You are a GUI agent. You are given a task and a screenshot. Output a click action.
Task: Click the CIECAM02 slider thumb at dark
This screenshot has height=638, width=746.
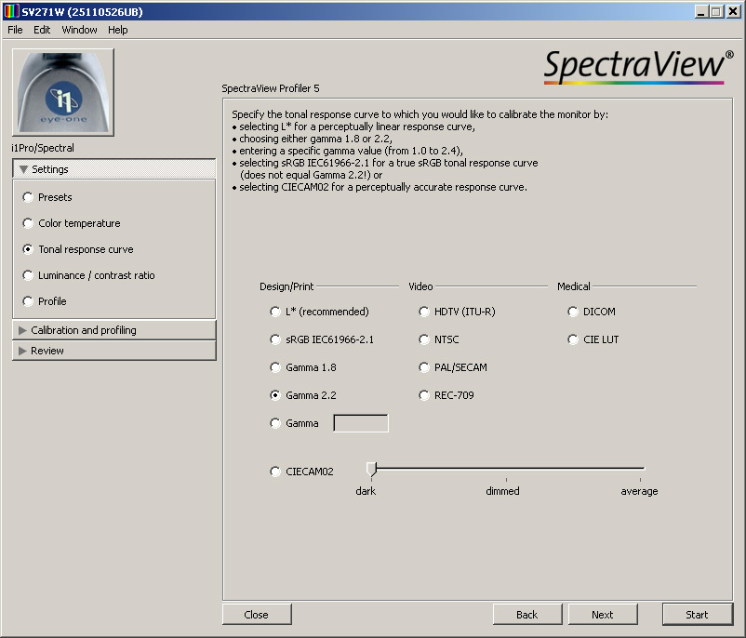(371, 470)
